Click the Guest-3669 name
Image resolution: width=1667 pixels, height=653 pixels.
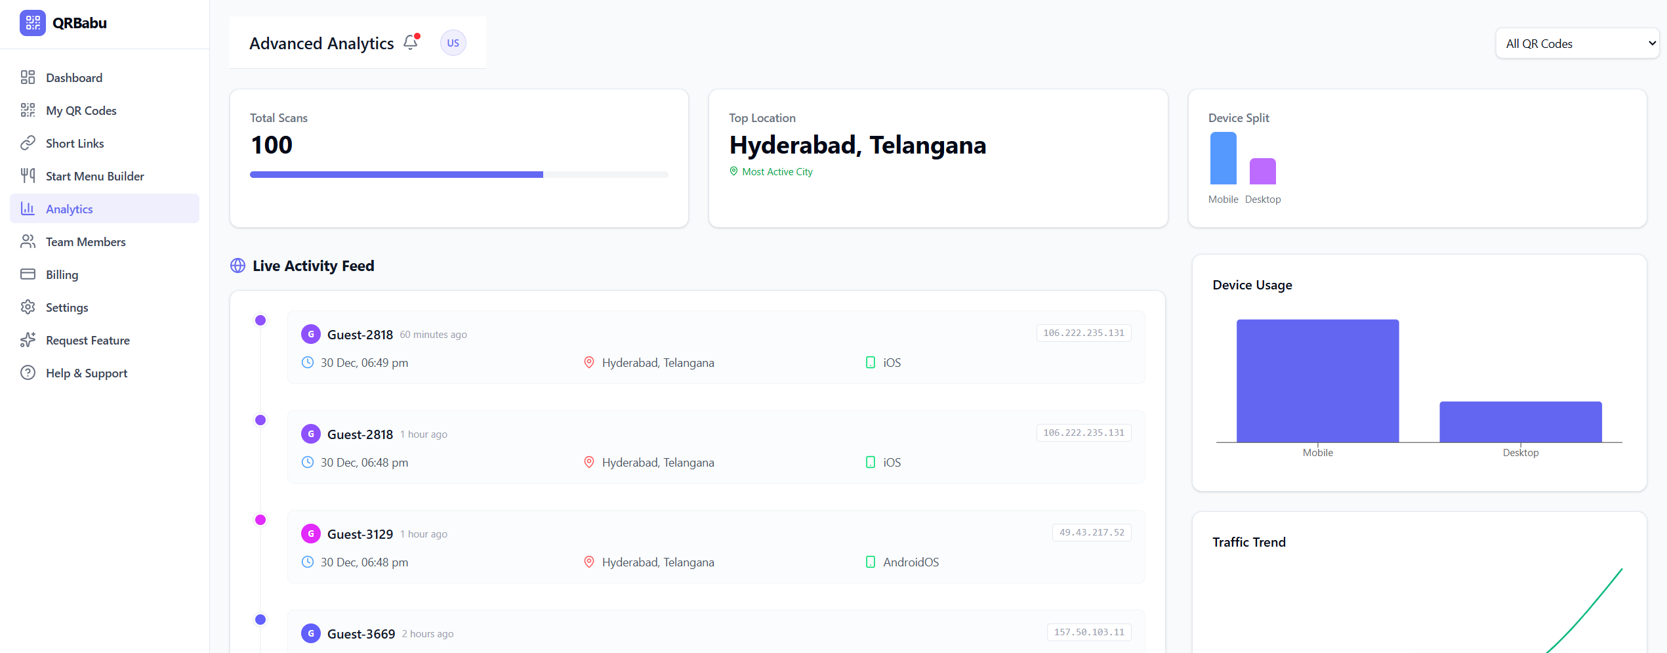(x=361, y=634)
